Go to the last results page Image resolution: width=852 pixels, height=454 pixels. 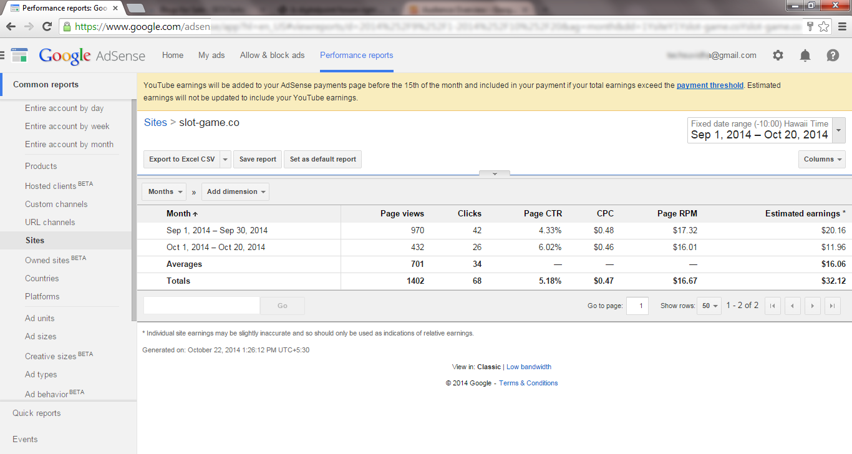833,306
